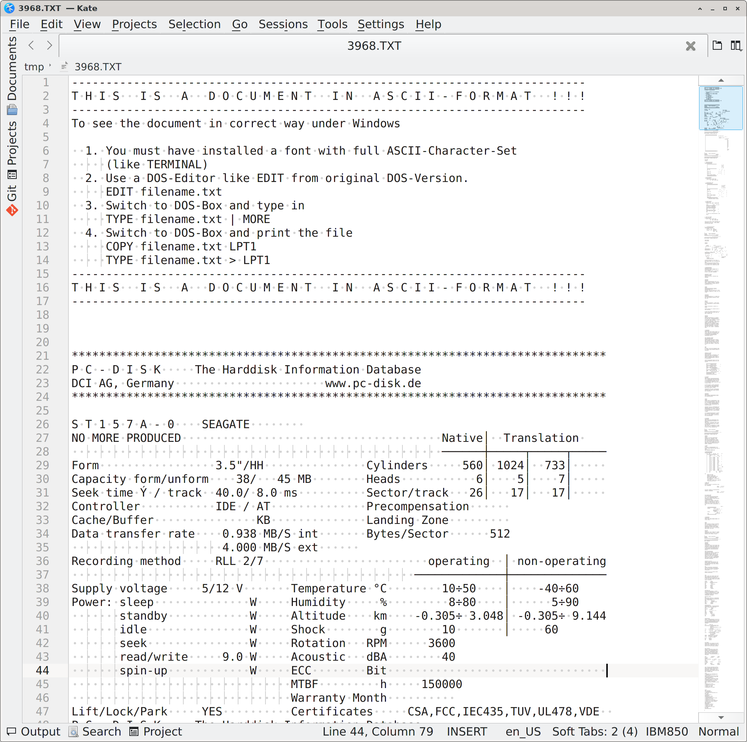Open the IBM850 encoding selector
The image size is (747, 742).
pos(668,731)
